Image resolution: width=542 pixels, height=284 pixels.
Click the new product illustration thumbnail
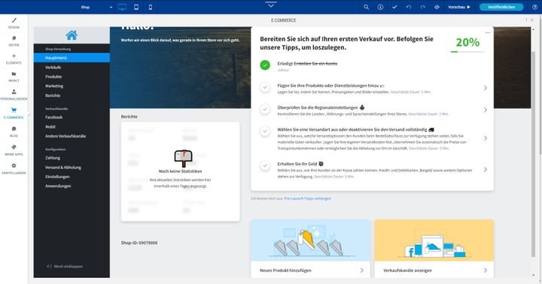click(x=310, y=240)
